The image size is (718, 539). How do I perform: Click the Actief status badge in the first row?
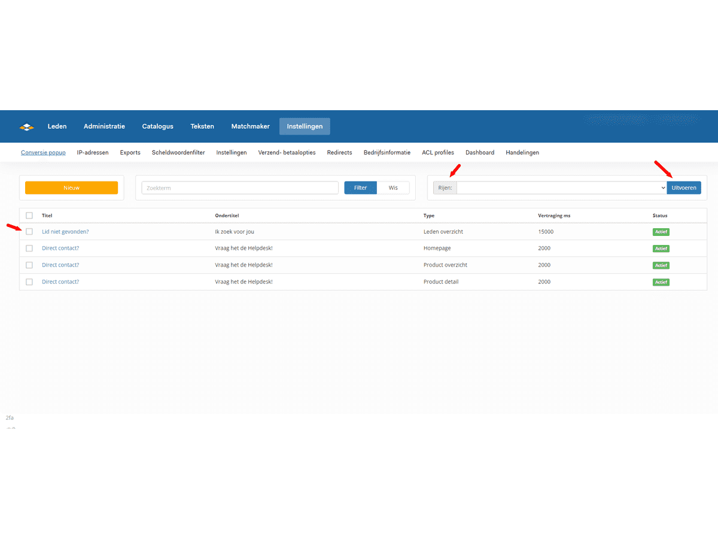click(x=661, y=232)
